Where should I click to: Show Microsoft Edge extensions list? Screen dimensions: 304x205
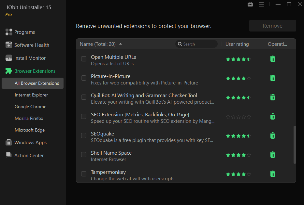click(30, 130)
